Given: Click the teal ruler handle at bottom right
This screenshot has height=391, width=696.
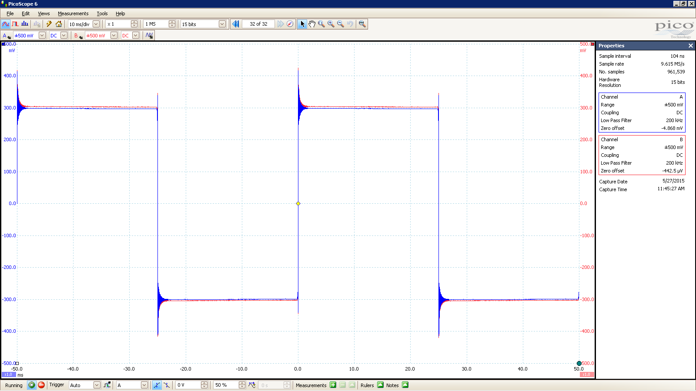Looking at the screenshot, I should pyautogui.click(x=579, y=363).
